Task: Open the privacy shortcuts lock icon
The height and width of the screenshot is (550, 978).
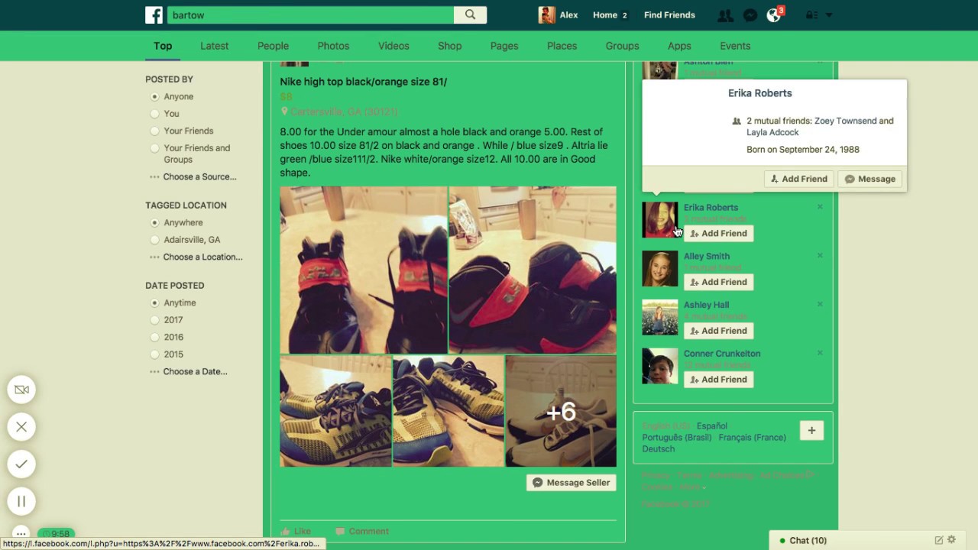Action: tap(811, 15)
